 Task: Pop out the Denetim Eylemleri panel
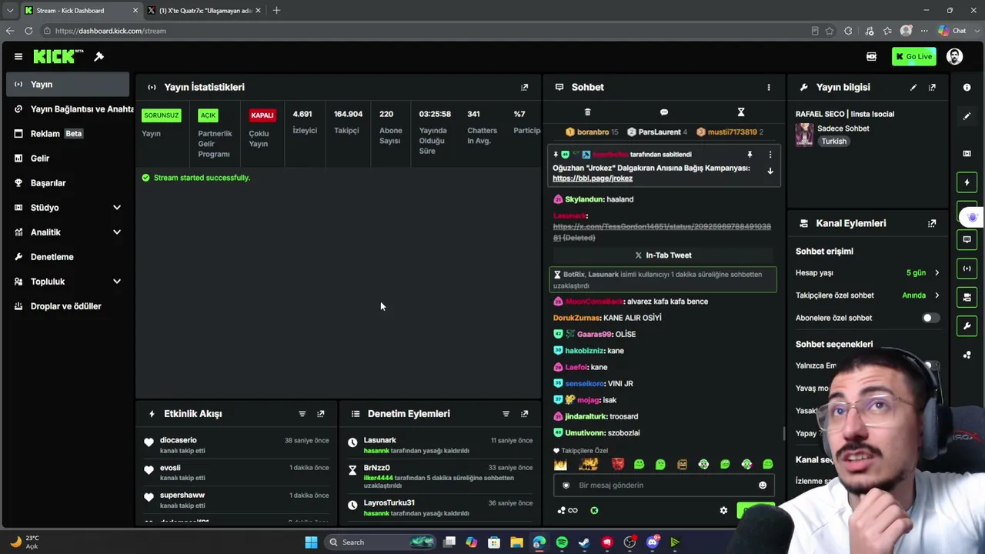coord(524,414)
